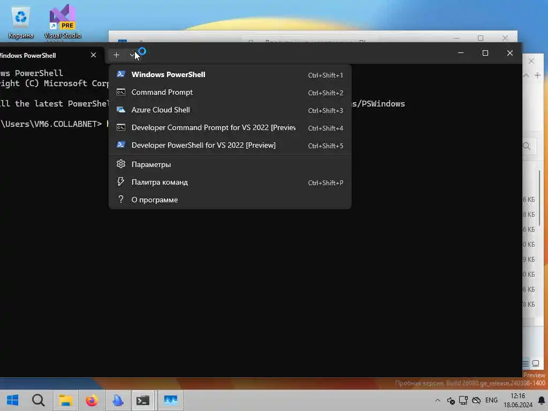Launch Azure Cloud Shell profile
This screenshot has width=548, height=411.
pos(230,110)
